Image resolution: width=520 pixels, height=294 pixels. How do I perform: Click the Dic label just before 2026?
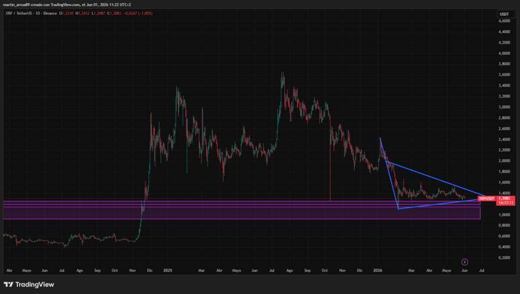click(x=360, y=271)
